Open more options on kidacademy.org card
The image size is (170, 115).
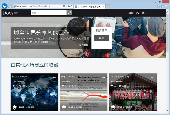click(54, 77)
